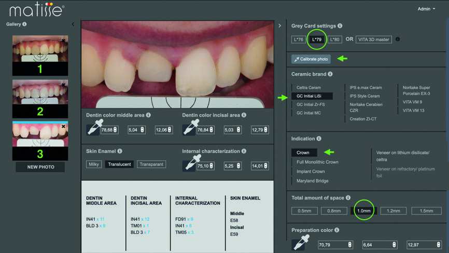Use the Preparation color eyedropper
Screen dimensions: 449x253
click(301, 243)
